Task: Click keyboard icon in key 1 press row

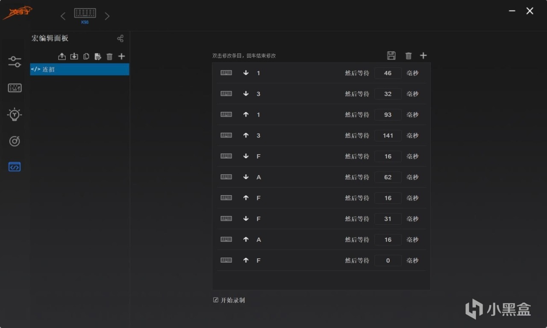Action: 226,73
